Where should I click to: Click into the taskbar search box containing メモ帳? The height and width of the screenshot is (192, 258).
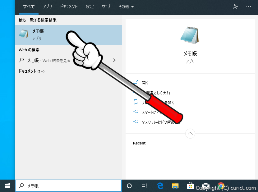68,186
